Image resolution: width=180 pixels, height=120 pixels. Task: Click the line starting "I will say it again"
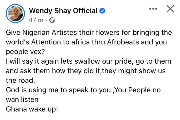point(88,61)
